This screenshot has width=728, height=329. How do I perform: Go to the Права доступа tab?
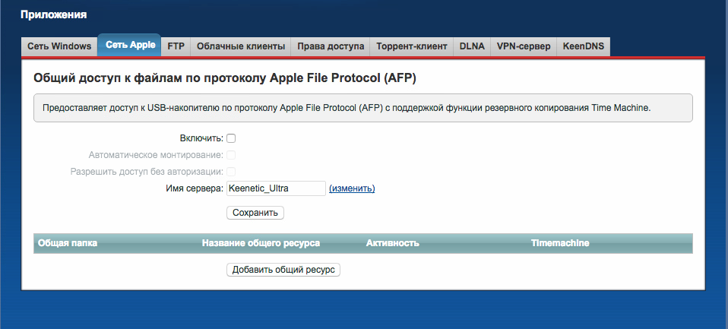click(x=331, y=46)
